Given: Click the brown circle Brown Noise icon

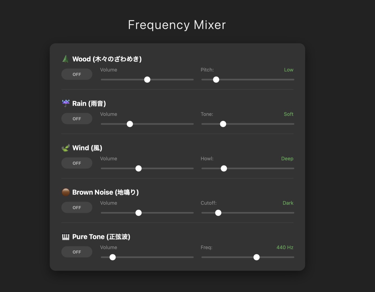Looking at the screenshot, I should [x=66, y=192].
